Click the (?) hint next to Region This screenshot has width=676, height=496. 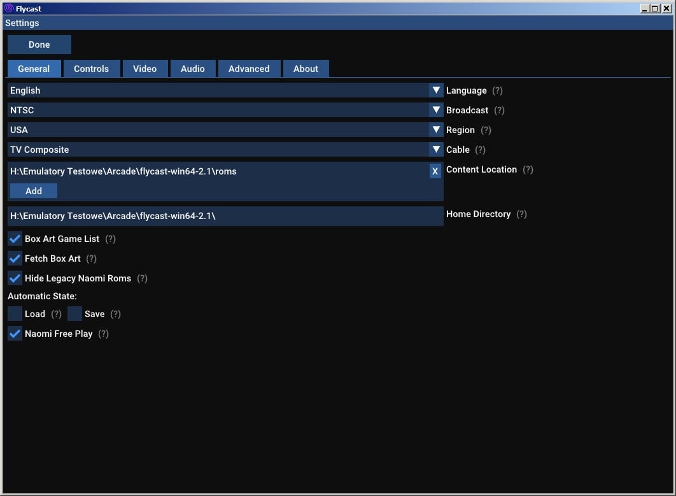pyautogui.click(x=486, y=131)
